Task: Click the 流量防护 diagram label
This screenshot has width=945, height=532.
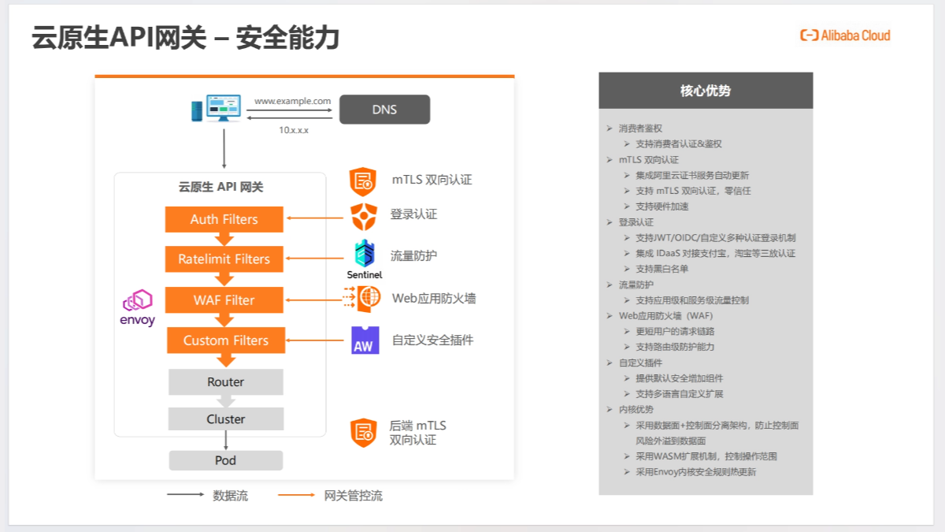Action: coord(413,255)
